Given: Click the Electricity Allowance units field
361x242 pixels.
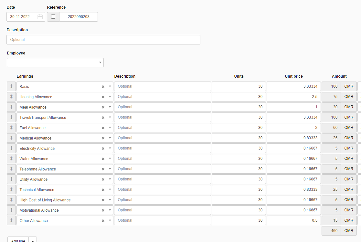Looking at the screenshot, I should pos(239,148).
